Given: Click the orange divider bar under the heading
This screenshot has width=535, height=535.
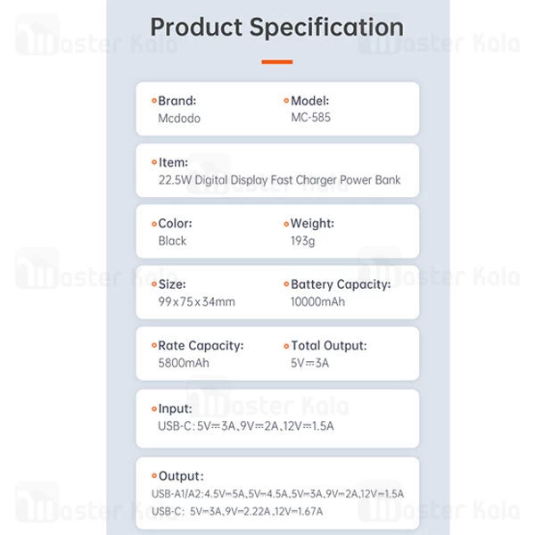Looking at the screenshot, I should (276, 62).
